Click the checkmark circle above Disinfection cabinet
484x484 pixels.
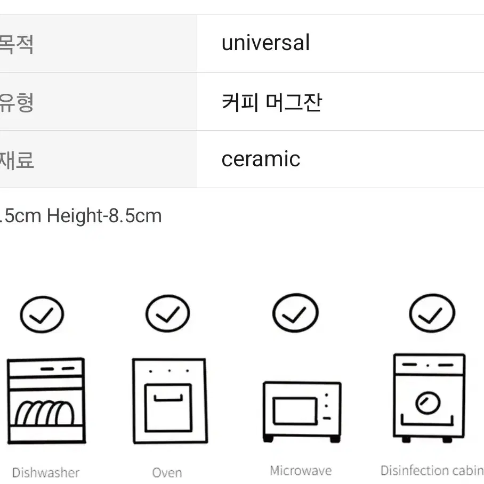click(x=432, y=313)
